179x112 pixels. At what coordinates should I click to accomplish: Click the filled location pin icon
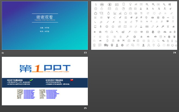(x=112, y=45)
